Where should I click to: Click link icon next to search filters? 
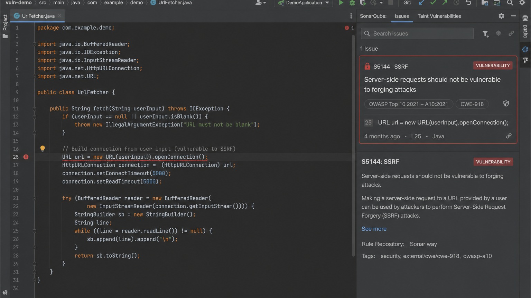511,33
